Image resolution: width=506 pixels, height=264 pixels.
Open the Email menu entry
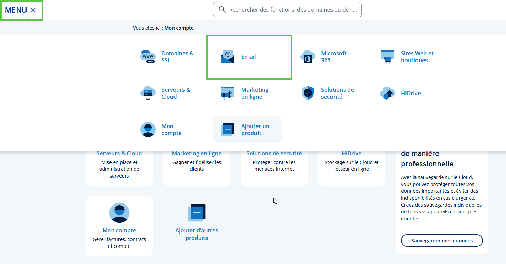click(249, 57)
